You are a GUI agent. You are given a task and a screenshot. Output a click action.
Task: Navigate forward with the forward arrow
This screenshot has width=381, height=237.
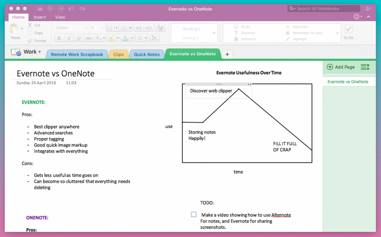61,9
